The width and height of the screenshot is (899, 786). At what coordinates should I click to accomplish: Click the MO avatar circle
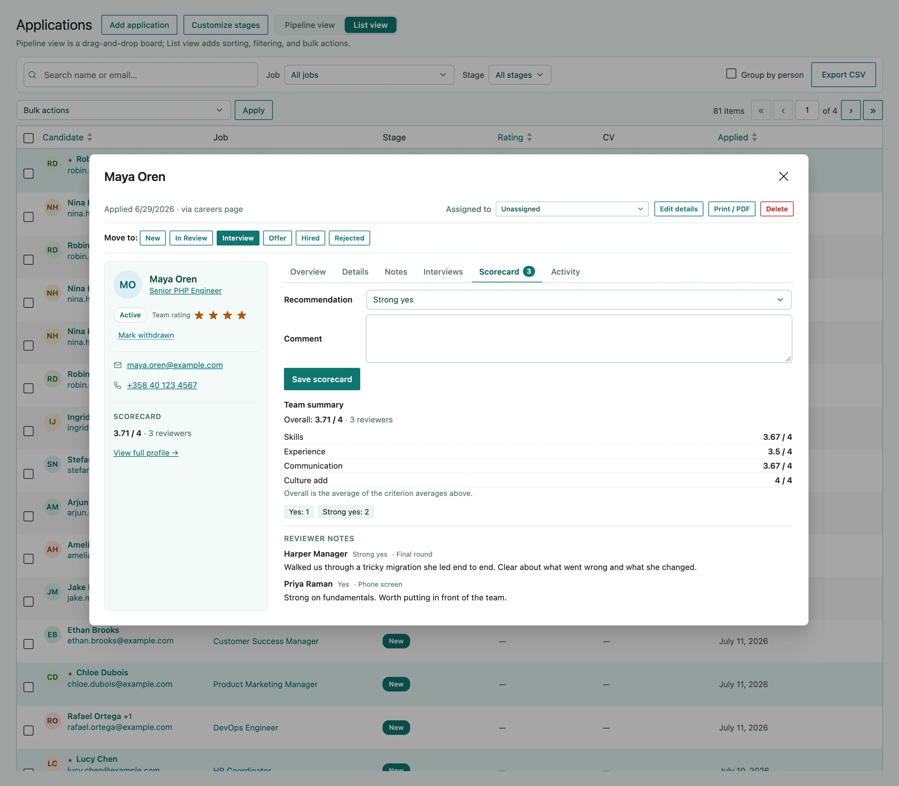click(x=128, y=285)
